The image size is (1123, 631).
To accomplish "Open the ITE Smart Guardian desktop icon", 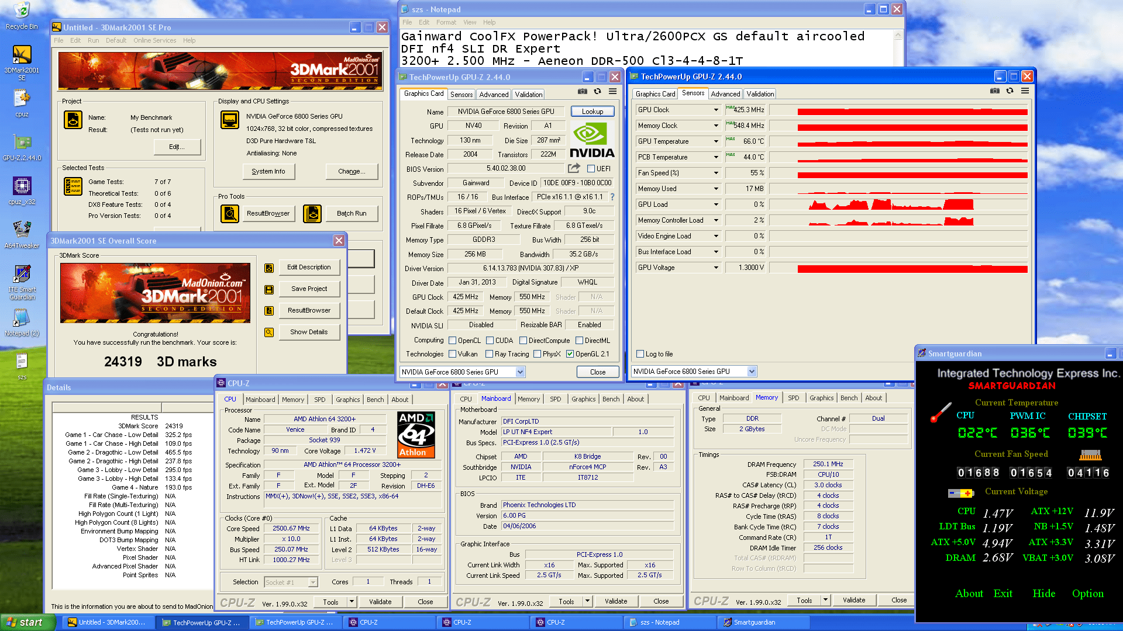I will (22, 275).
